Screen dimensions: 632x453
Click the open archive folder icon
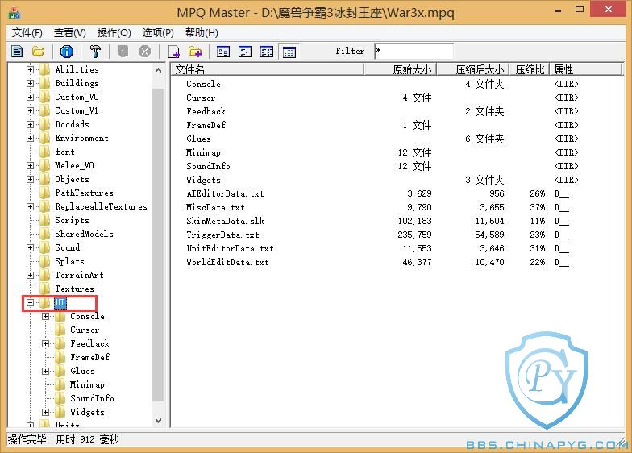[38, 52]
